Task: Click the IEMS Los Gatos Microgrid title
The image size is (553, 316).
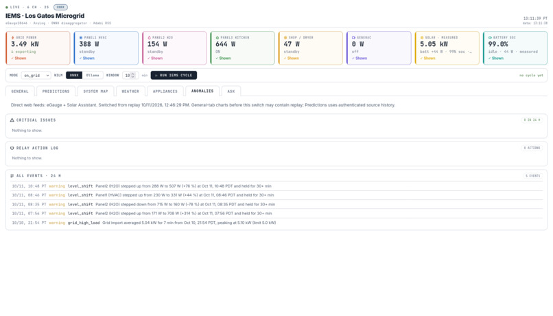Action: [45, 16]
